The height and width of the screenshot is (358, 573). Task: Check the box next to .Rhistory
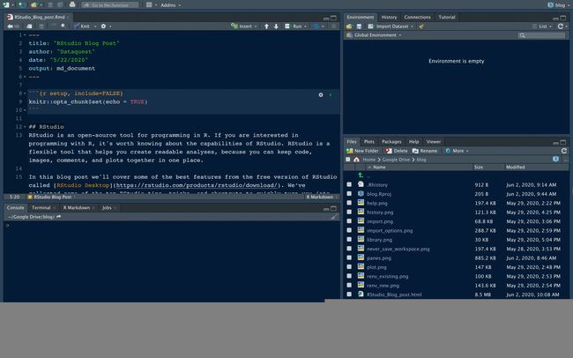point(349,184)
